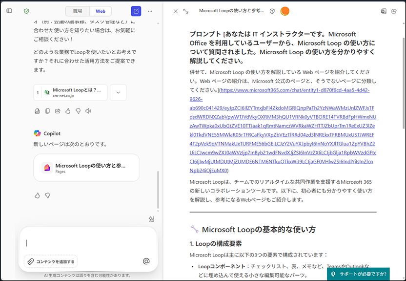The width and height of the screenshot is (406, 281).
Task: Share the page using share icon
Action: [394, 11]
